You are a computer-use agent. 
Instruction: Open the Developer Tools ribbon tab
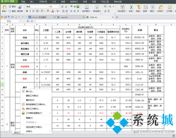[x=105, y=1]
